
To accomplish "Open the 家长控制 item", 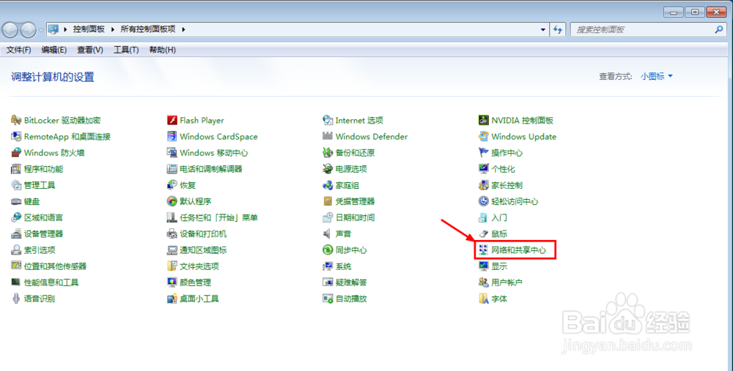I will click(507, 185).
